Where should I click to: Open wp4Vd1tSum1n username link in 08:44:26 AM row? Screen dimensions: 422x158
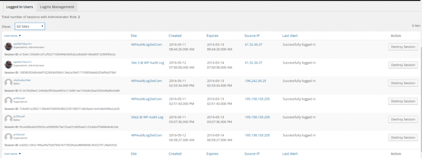tap(22, 44)
